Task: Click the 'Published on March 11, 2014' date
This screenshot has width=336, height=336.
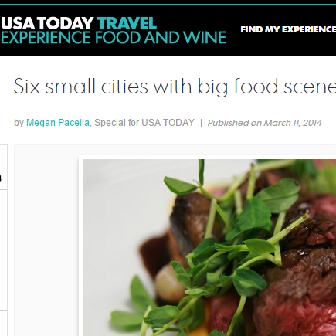Action: (x=264, y=123)
